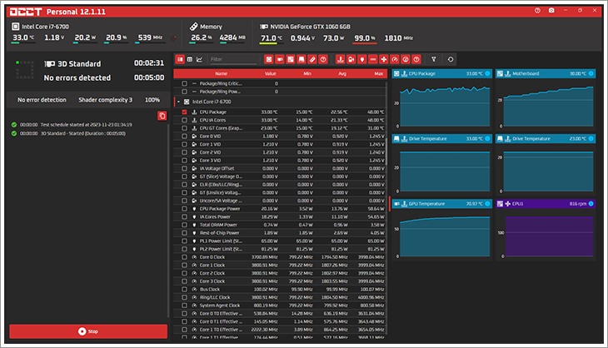Toggle the fan sensor filter icon

click(383, 59)
